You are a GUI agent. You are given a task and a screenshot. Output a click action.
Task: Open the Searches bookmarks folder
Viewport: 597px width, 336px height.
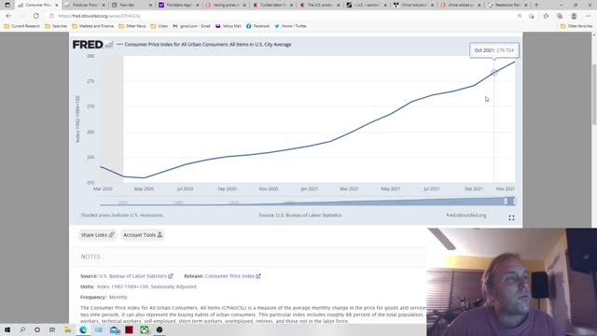pyautogui.click(x=56, y=26)
